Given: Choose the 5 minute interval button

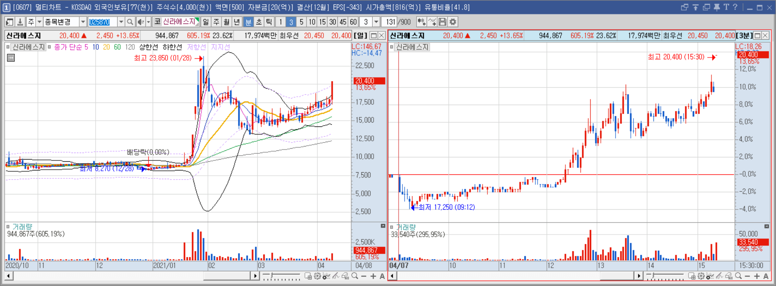Looking at the screenshot, I should pyautogui.click(x=302, y=22).
